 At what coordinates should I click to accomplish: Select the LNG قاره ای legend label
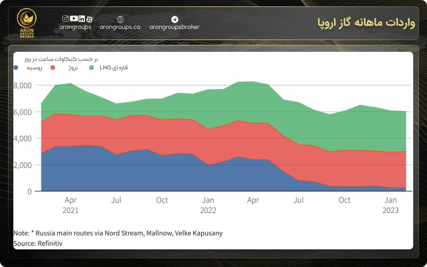[114, 68]
